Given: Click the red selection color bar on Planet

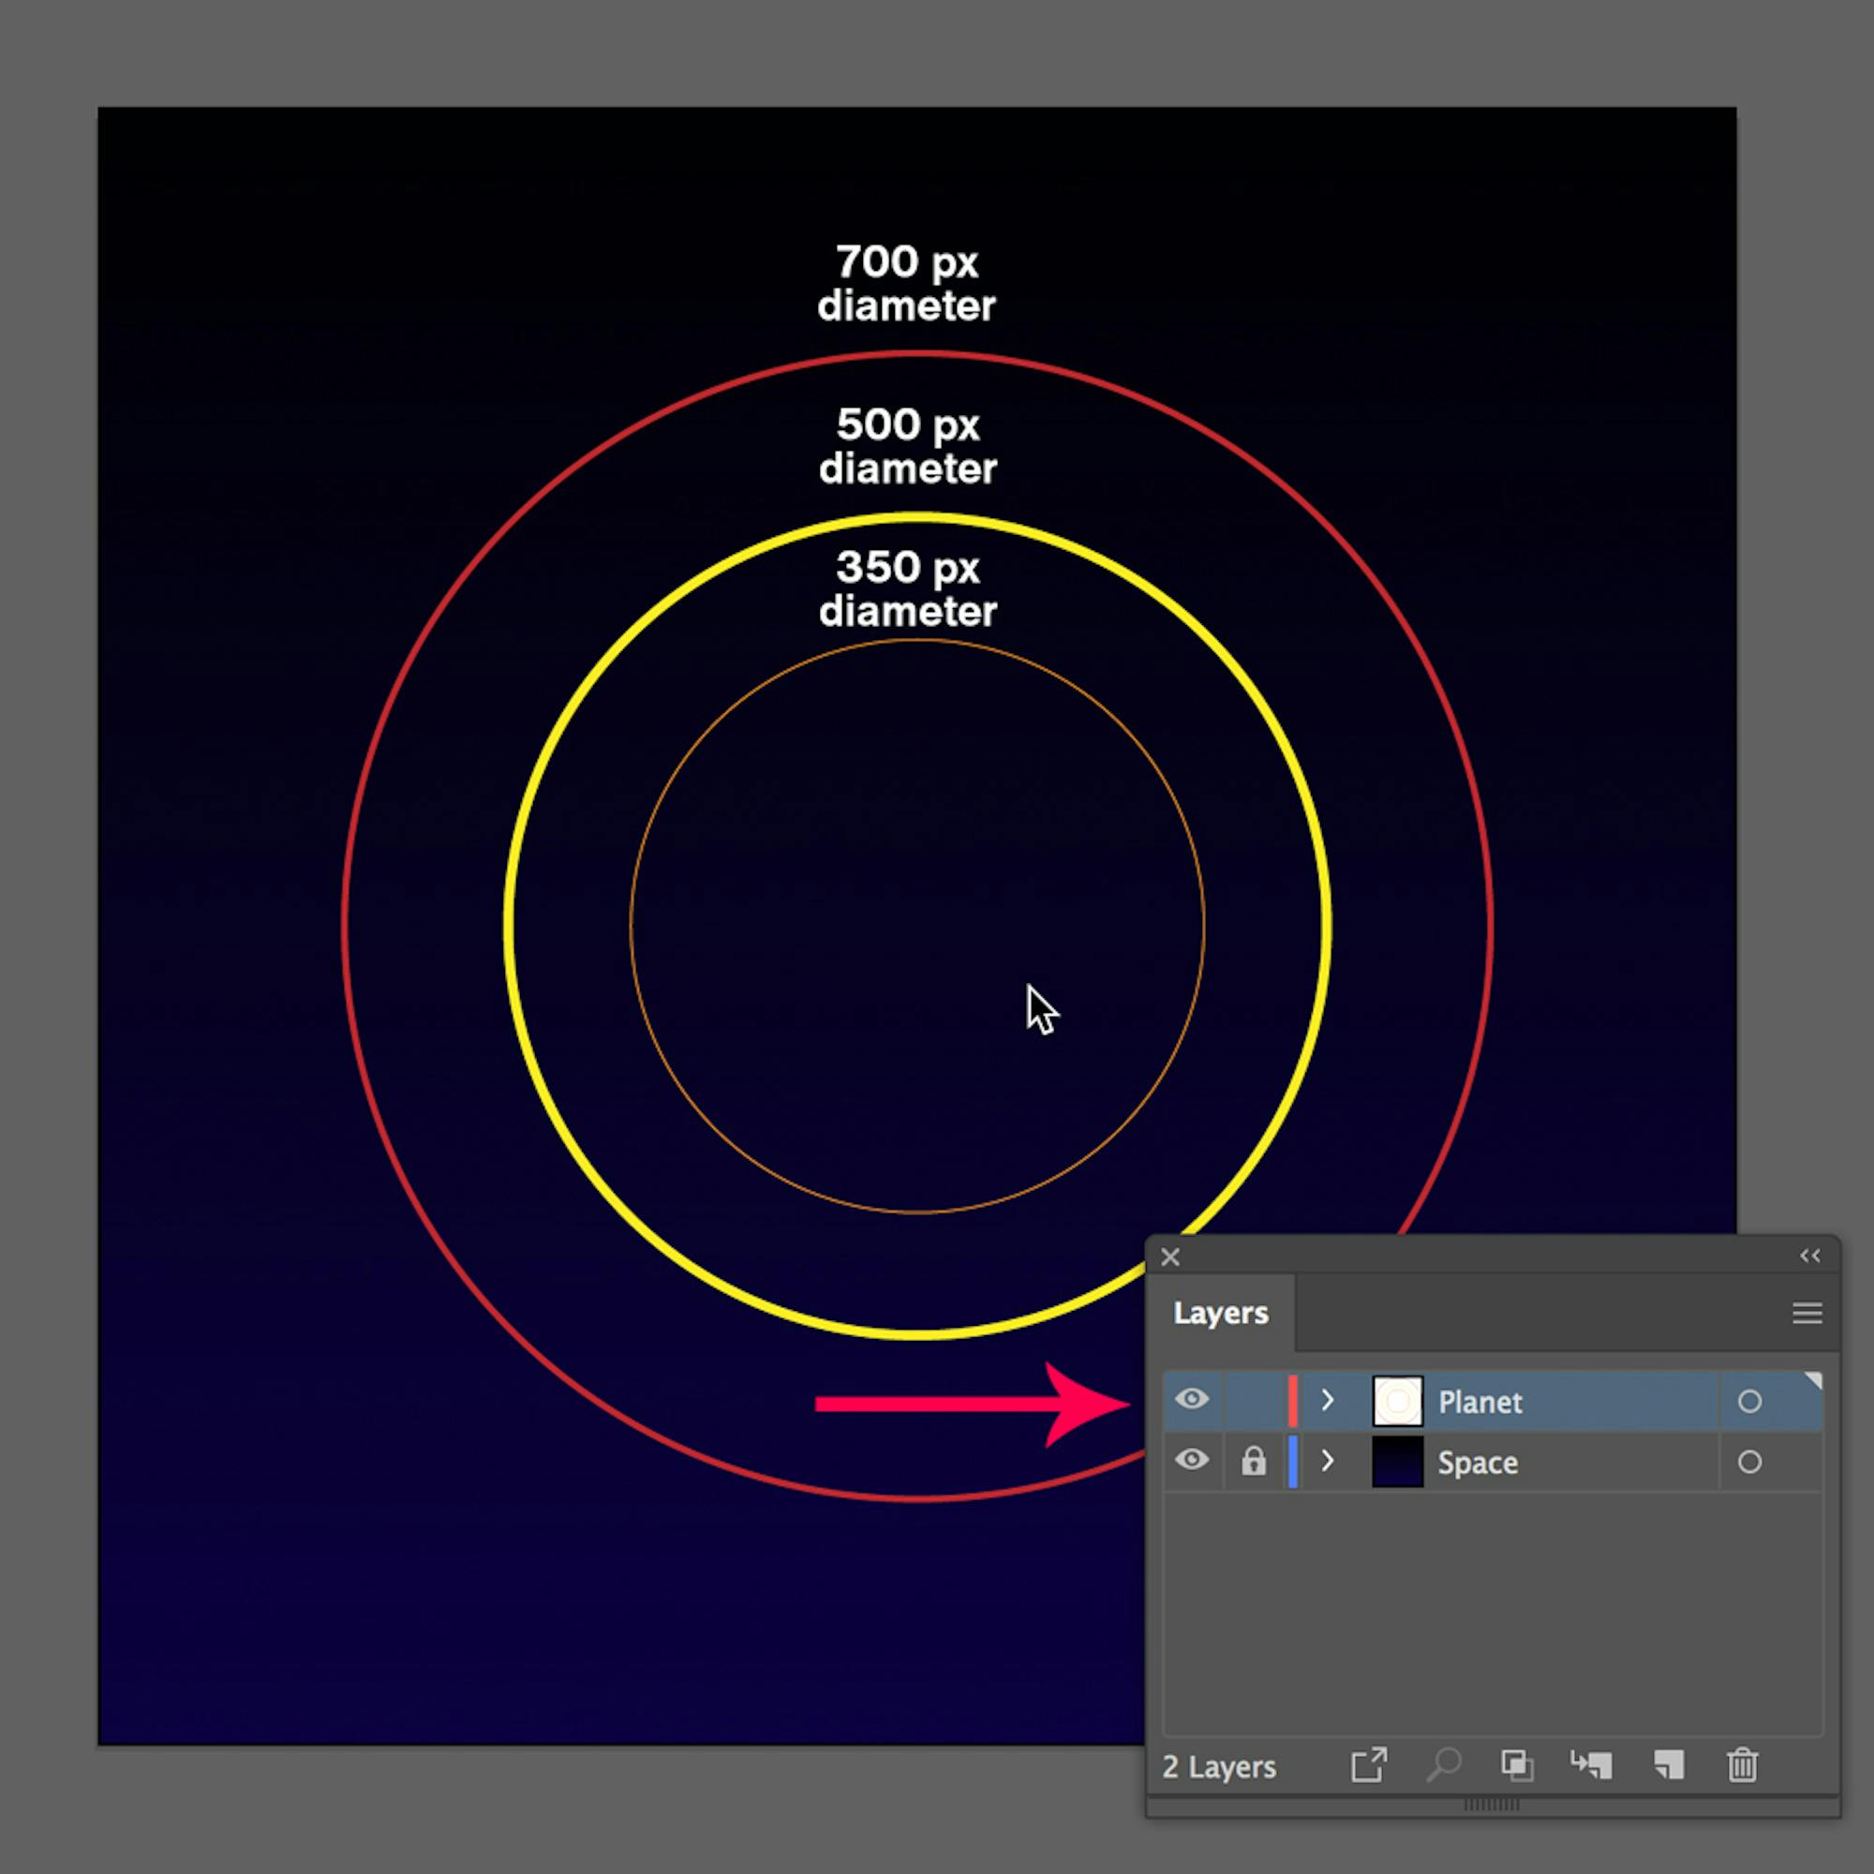Looking at the screenshot, I should (x=1294, y=1400).
